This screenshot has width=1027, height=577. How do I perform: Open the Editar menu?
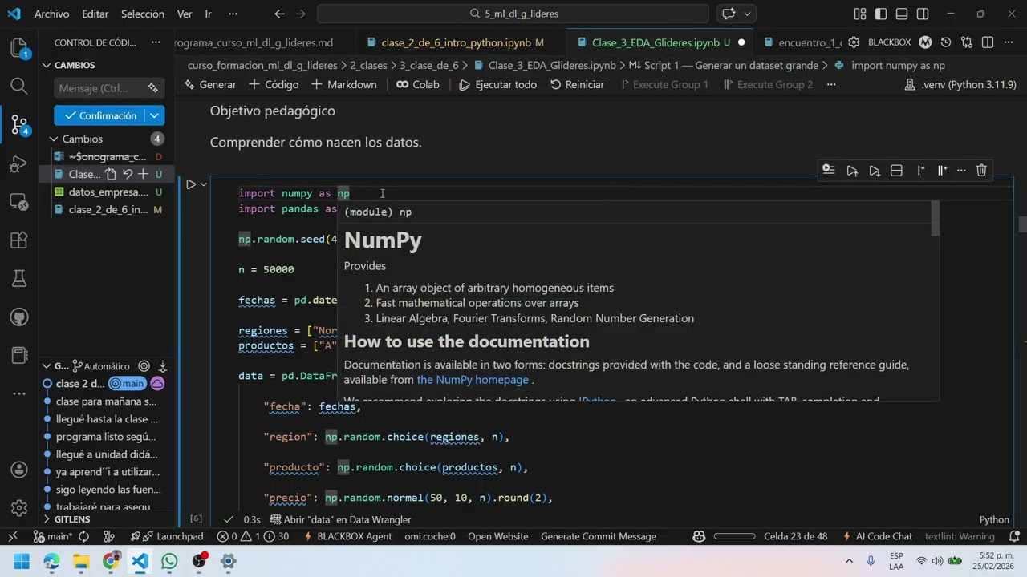[95, 14]
